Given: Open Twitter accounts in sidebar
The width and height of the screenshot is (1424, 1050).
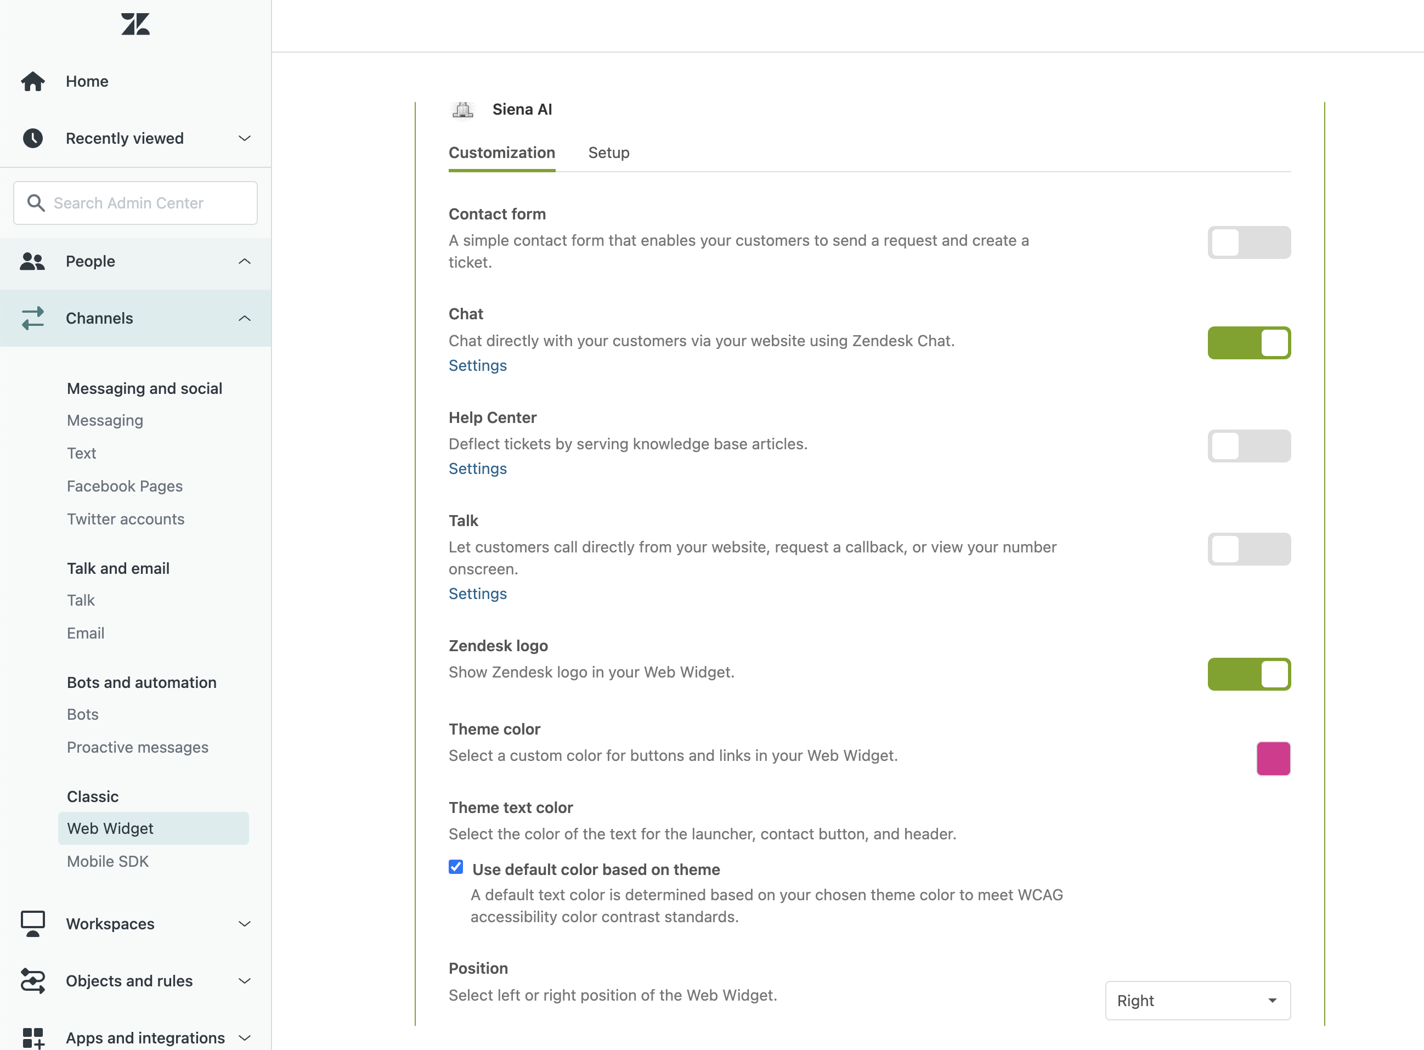Looking at the screenshot, I should (x=126, y=520).
